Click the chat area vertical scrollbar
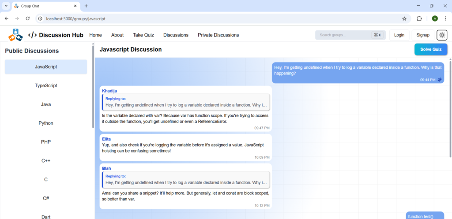This screenshot has height=219, width=452. (450, 110)
